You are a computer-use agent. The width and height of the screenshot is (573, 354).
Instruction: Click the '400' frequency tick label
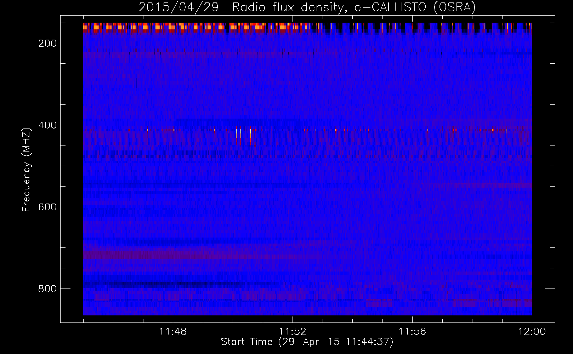[47, 125]
